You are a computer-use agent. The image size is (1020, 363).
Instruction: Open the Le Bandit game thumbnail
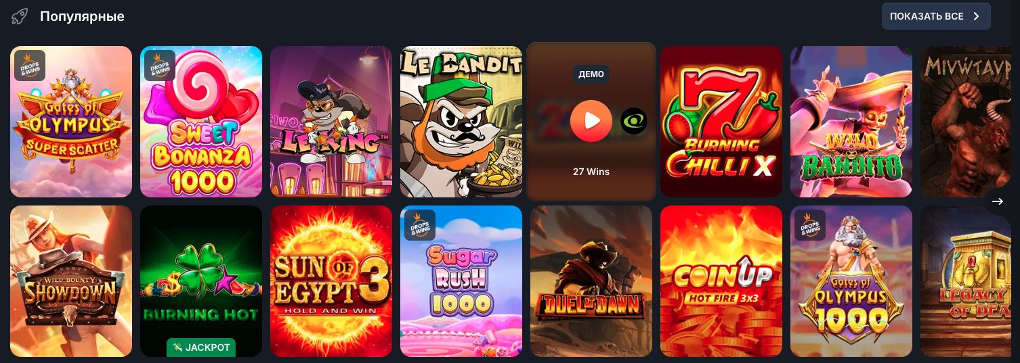[x=461, y=122]
